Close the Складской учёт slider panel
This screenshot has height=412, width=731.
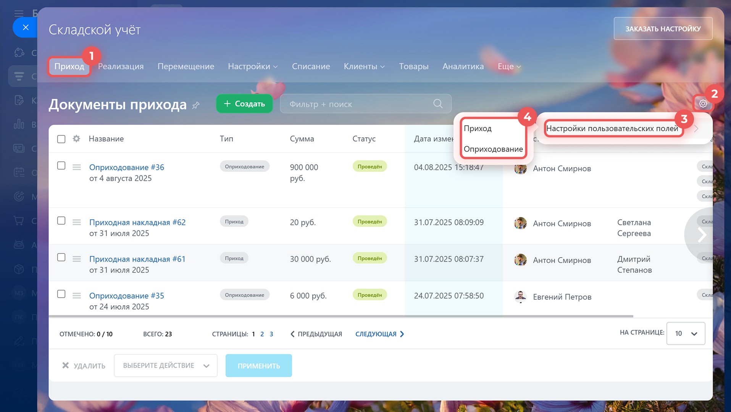pos(26,28)
